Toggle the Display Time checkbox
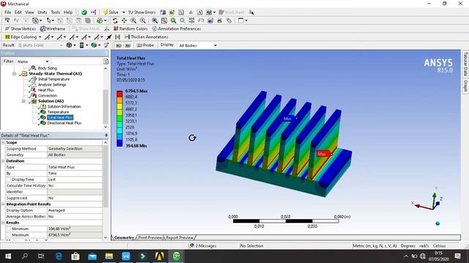The width and height of the screenshot is (469, 263). coord(9,180)
